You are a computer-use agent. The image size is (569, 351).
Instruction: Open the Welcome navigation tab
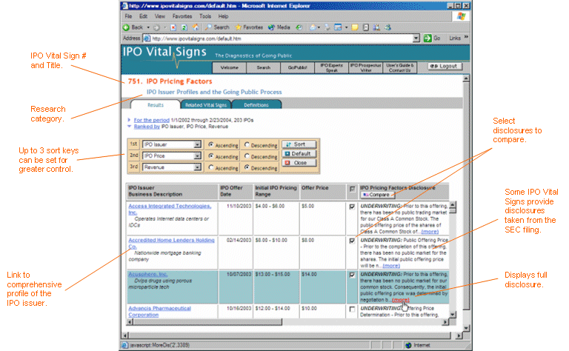pyautogui.click(x=230, y=68)
